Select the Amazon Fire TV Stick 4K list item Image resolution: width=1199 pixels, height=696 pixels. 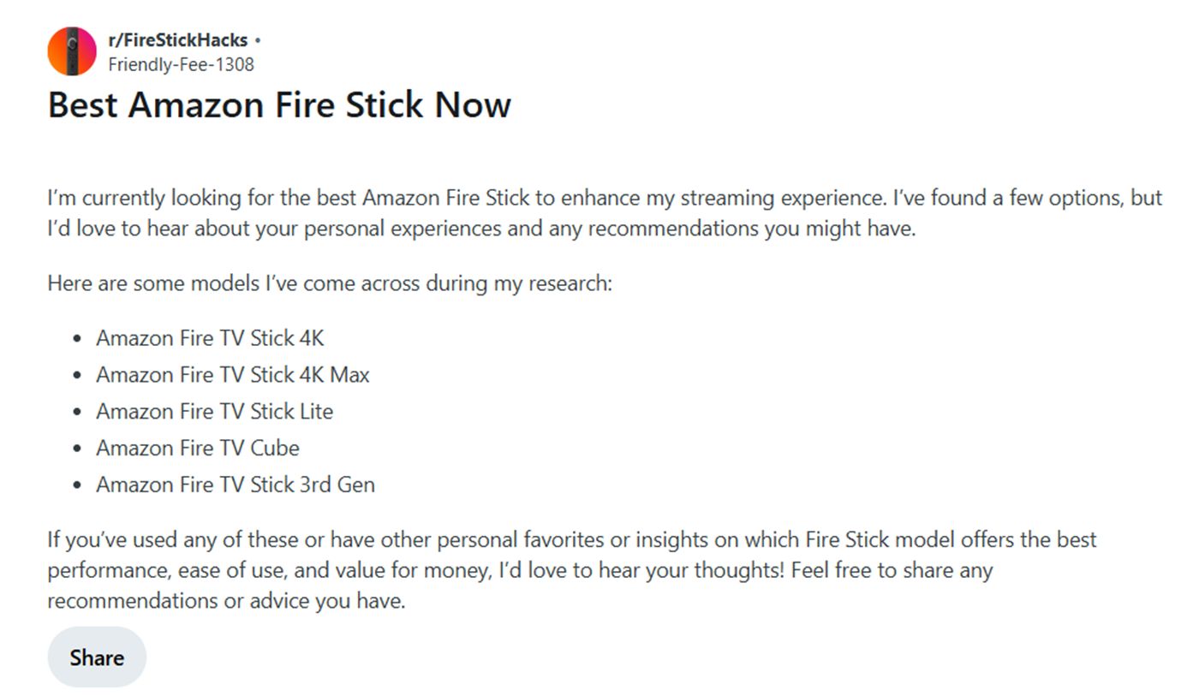[x=210, y=338]
